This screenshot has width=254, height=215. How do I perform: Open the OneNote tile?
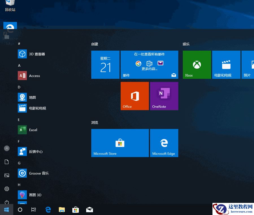[x=164, y=96]
